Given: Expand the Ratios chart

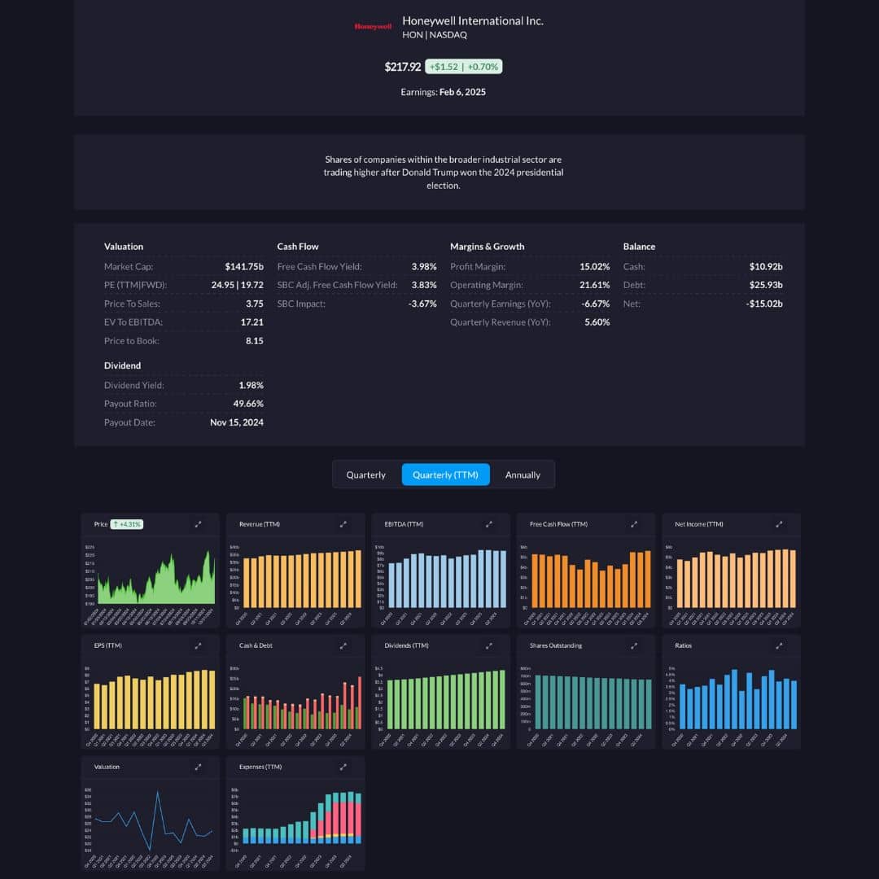Looking at the screenshot, I should pos(779,645).
